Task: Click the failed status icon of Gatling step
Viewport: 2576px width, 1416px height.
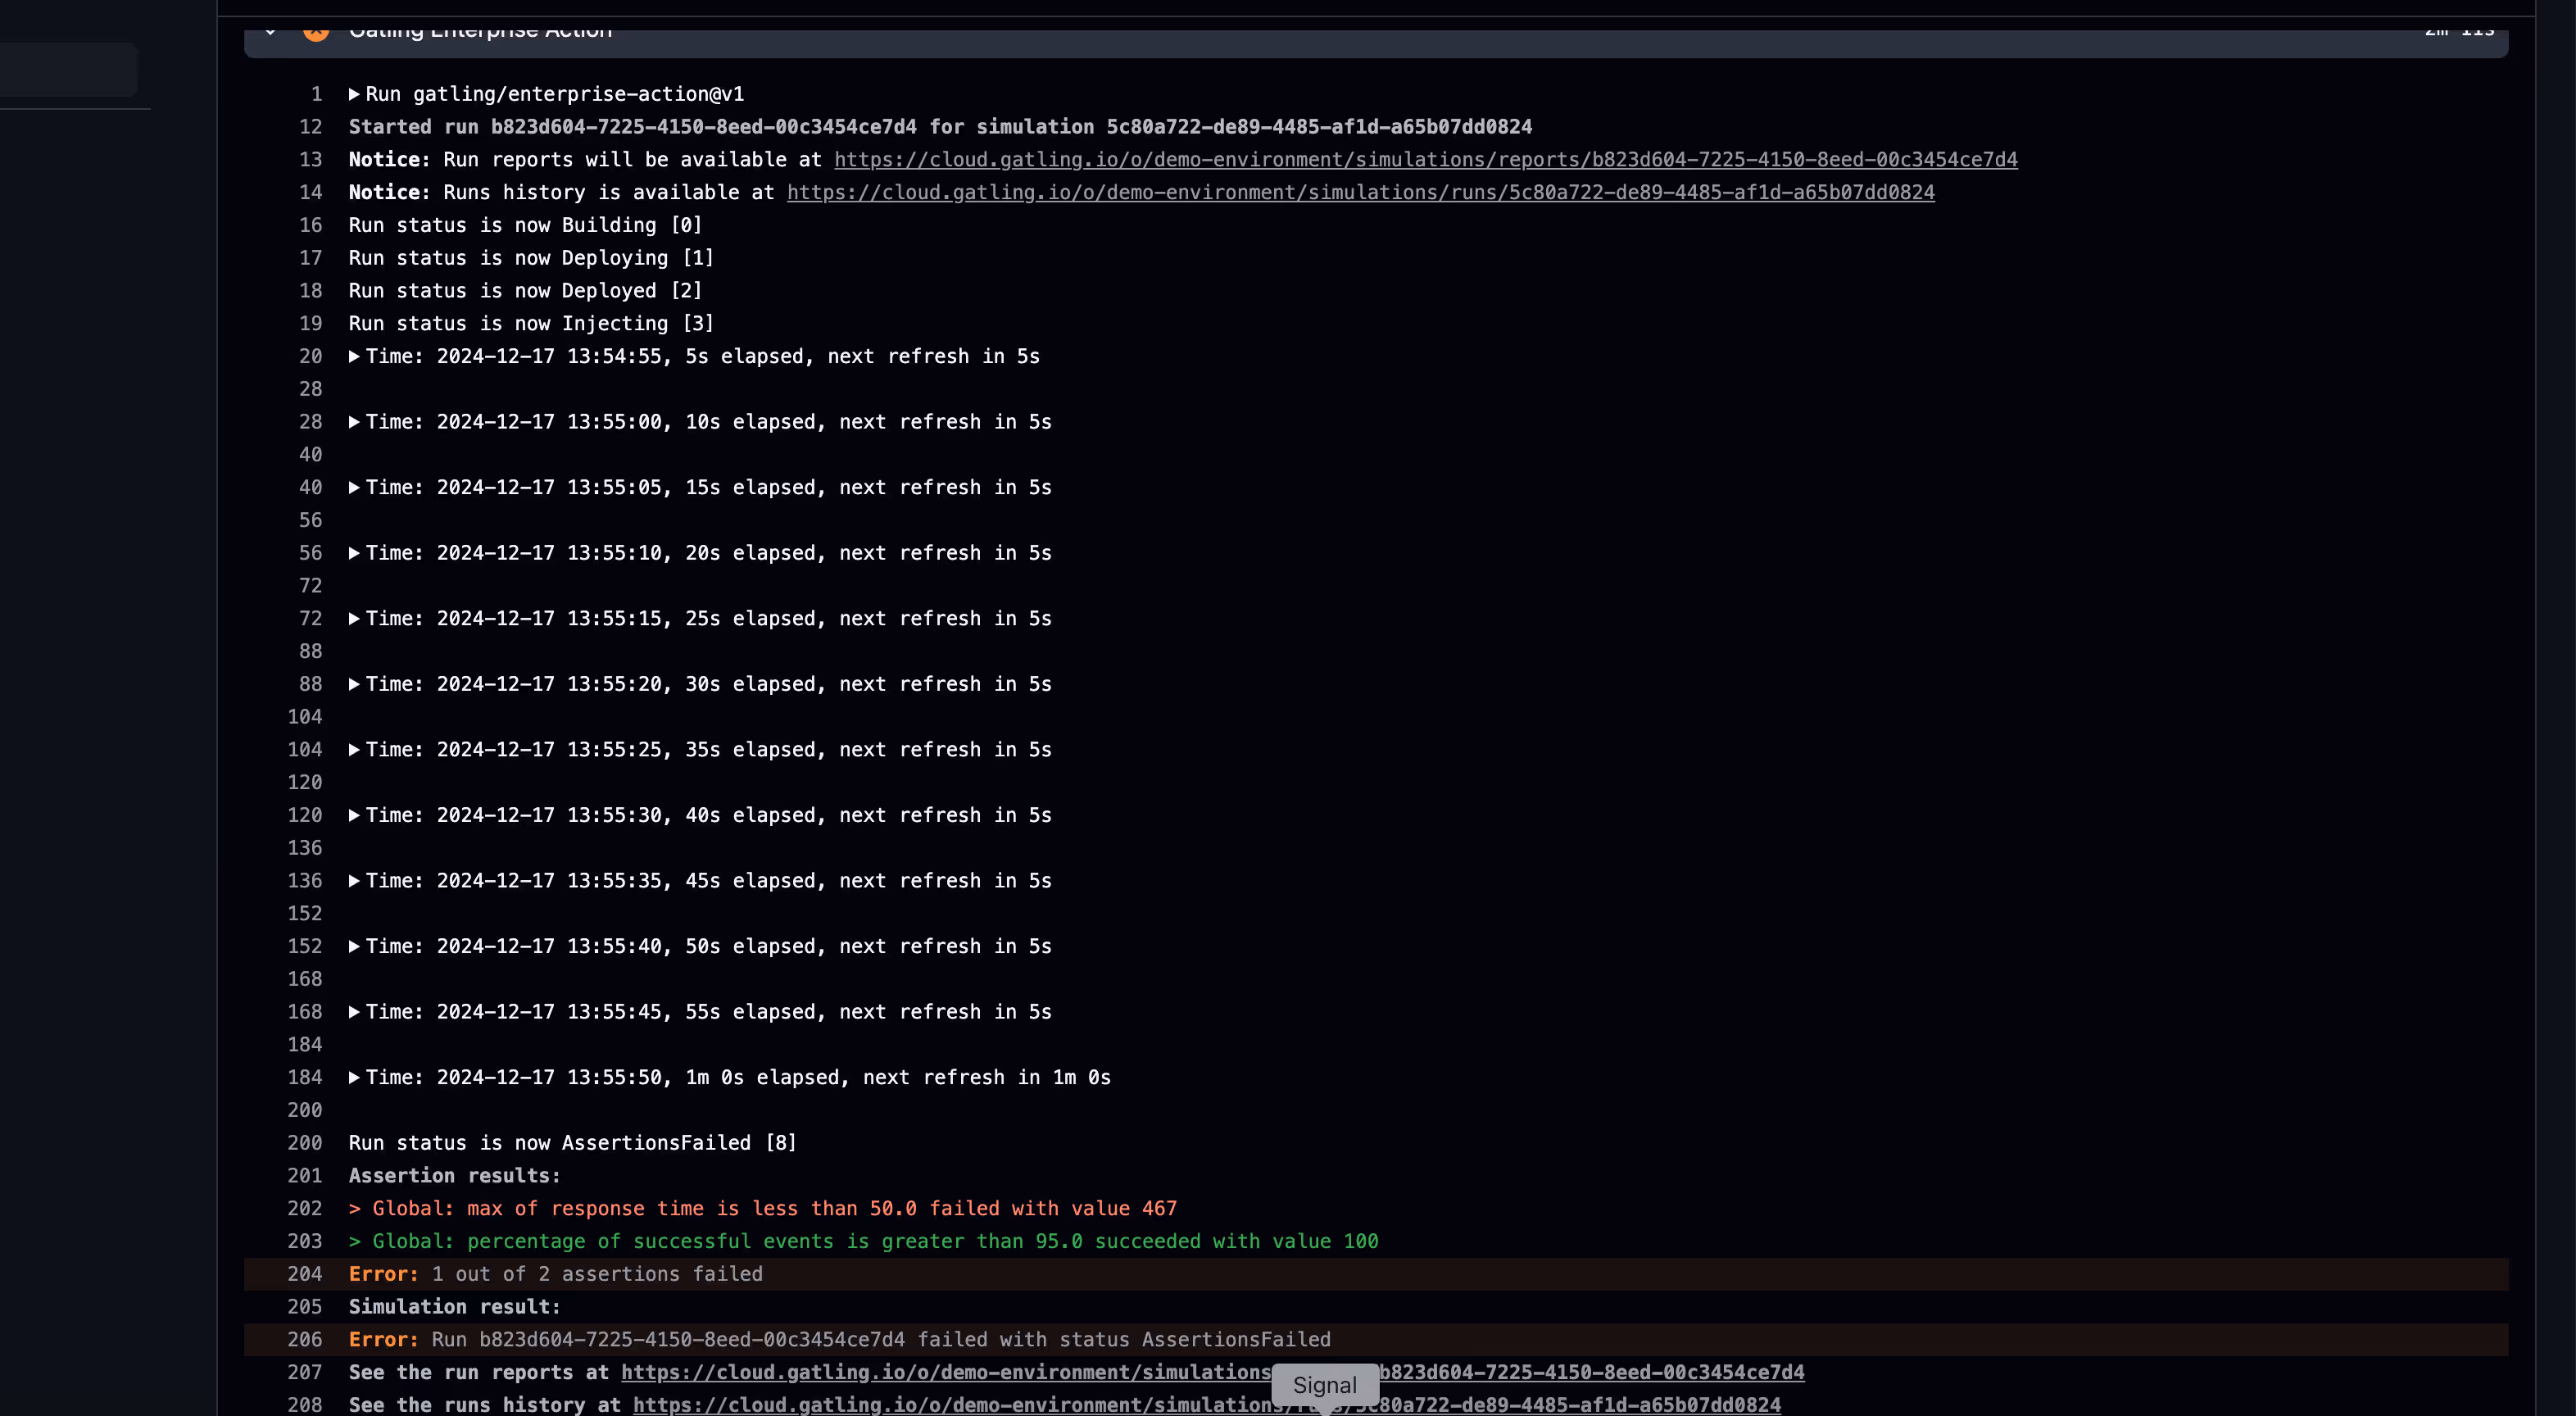Action: 316,33
